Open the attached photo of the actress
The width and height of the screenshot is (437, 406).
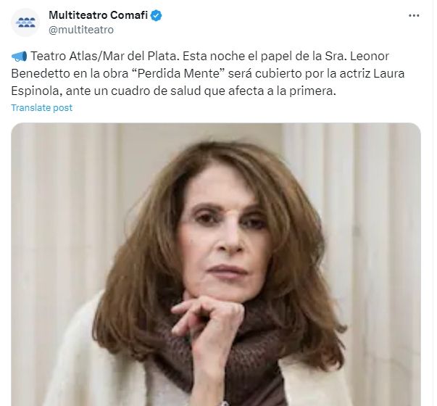[216, 265]
